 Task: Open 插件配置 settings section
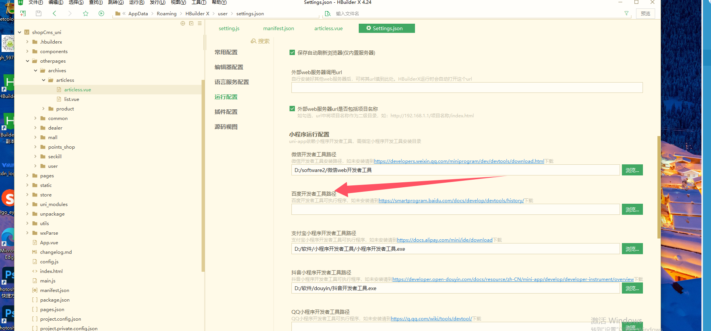226,112
